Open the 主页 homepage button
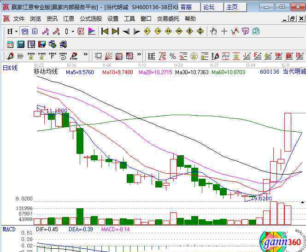The width and height of the screenshot is (306, 252). pyautogui.click(x=232, y=7)
